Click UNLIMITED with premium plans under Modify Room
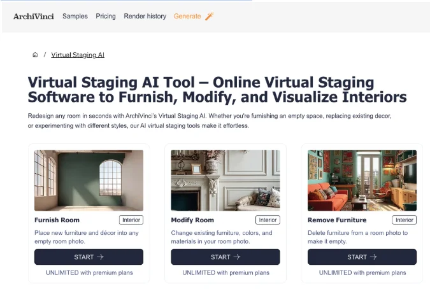The width and height of the screenshot is (430, 289). [x=226, y=273]
